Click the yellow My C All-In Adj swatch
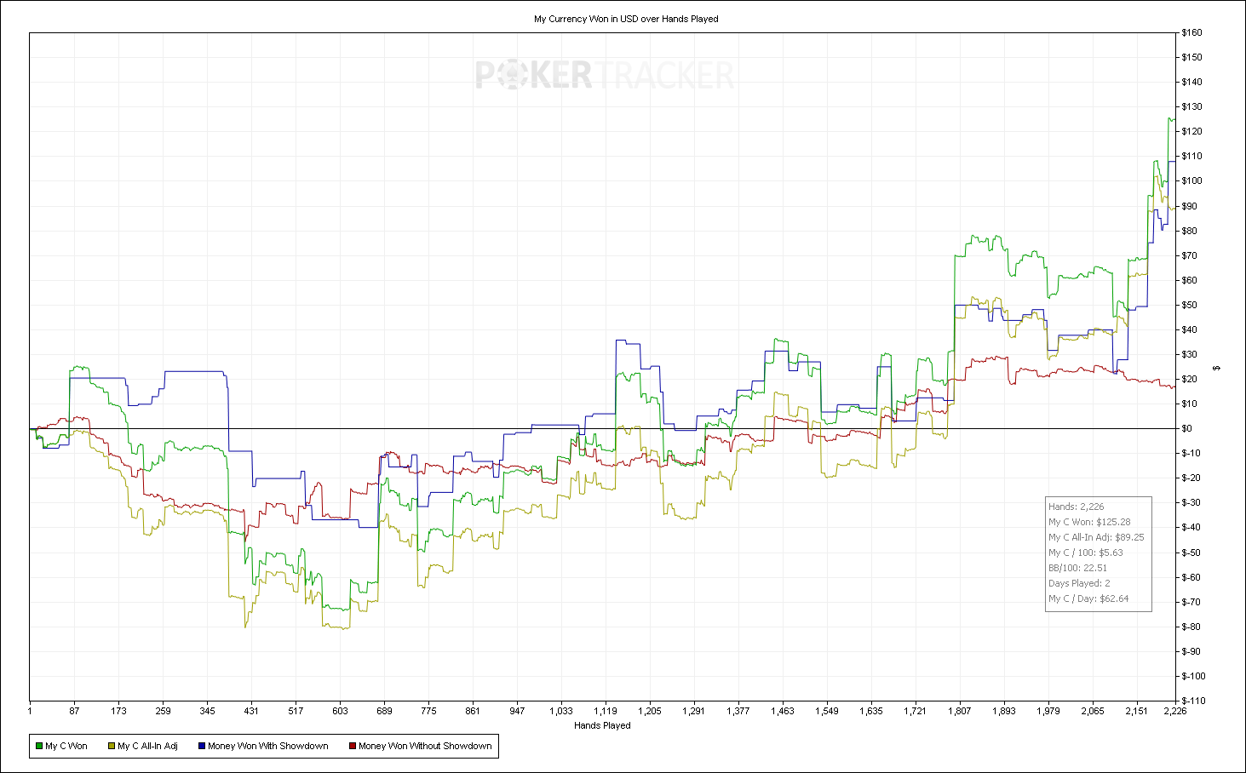1246x773 pixels. [112, 746]
